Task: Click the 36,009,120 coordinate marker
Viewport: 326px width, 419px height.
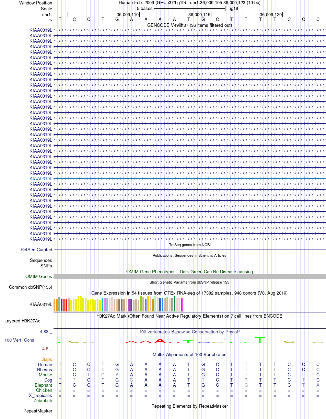Action: tap(271, 14)
